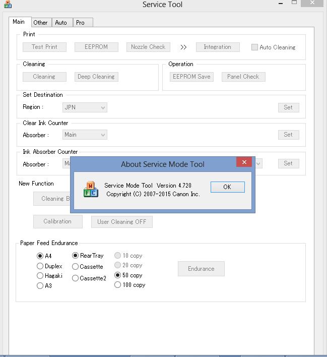
Task: Minimize the Service Tool window
Action: [281, 4]
